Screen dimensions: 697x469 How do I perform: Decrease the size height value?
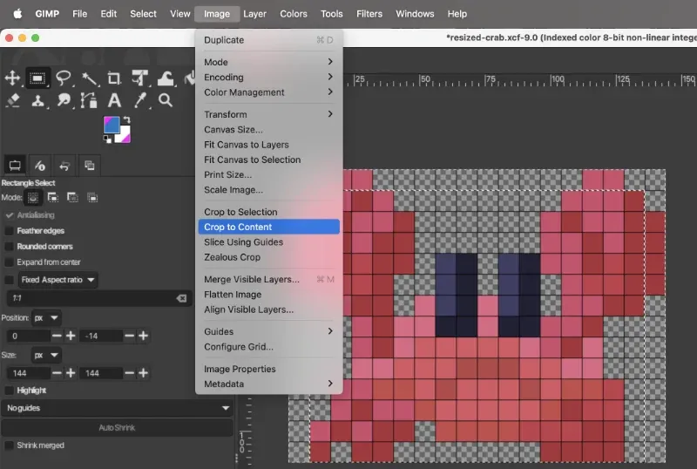point(129,373)
